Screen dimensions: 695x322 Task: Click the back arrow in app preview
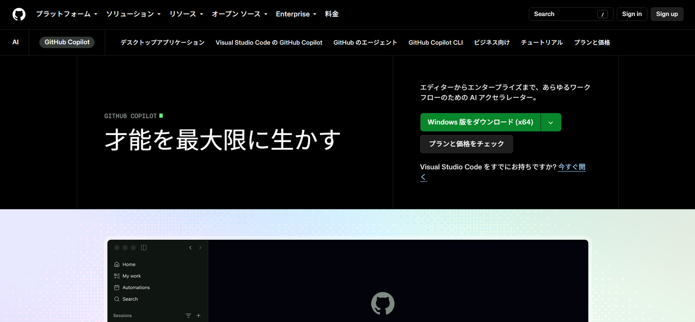pyautogui.click(x=190, y=248)
